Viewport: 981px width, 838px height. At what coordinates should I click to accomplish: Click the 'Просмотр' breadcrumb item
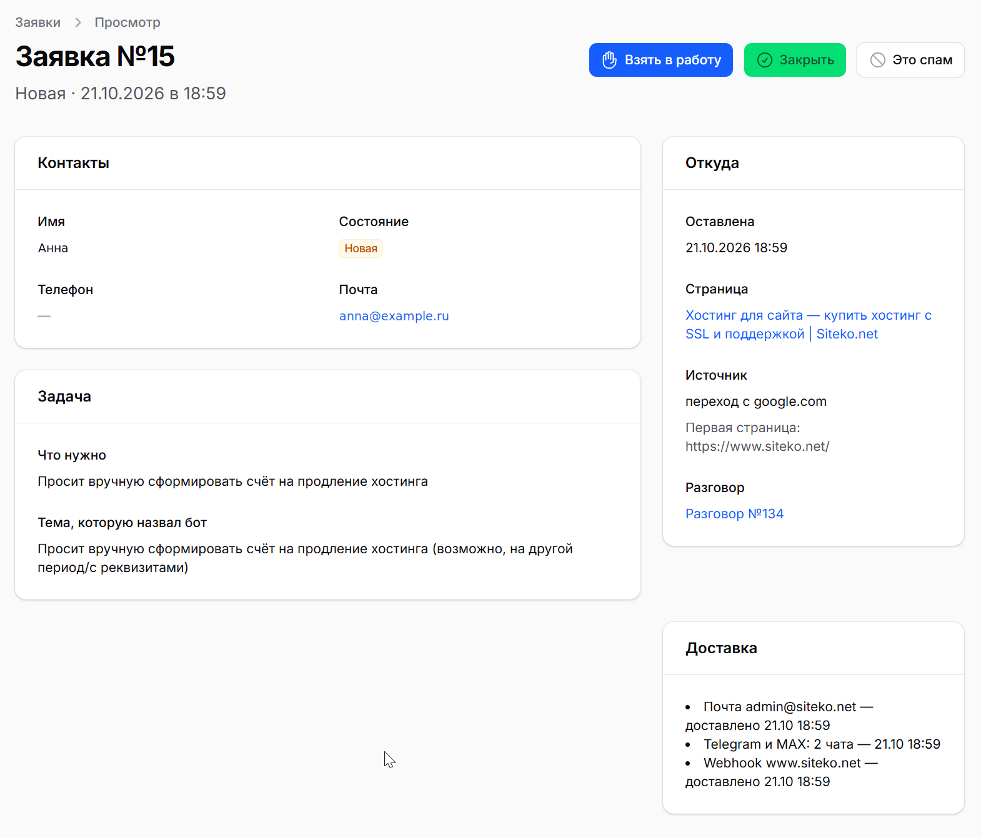(127, 22)
